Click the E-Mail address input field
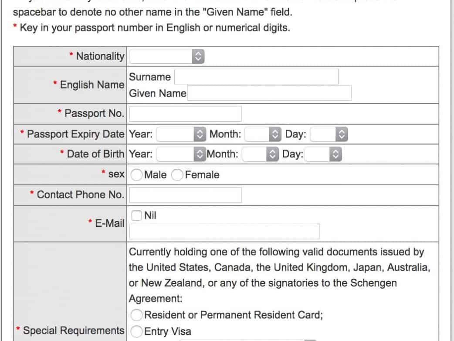454x341 pixels. coord(224,232)
